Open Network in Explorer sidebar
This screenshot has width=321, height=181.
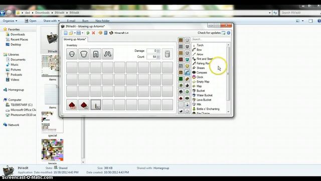14,125
